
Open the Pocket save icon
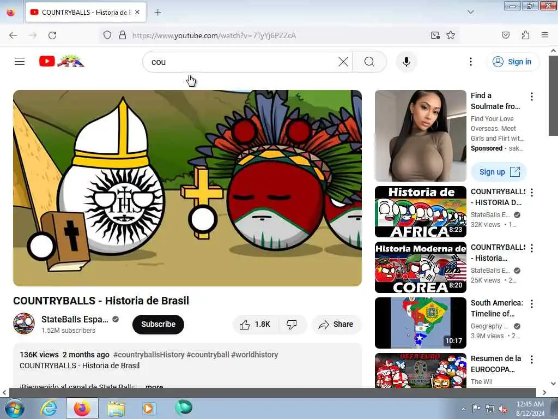click(x=505, y=35)
